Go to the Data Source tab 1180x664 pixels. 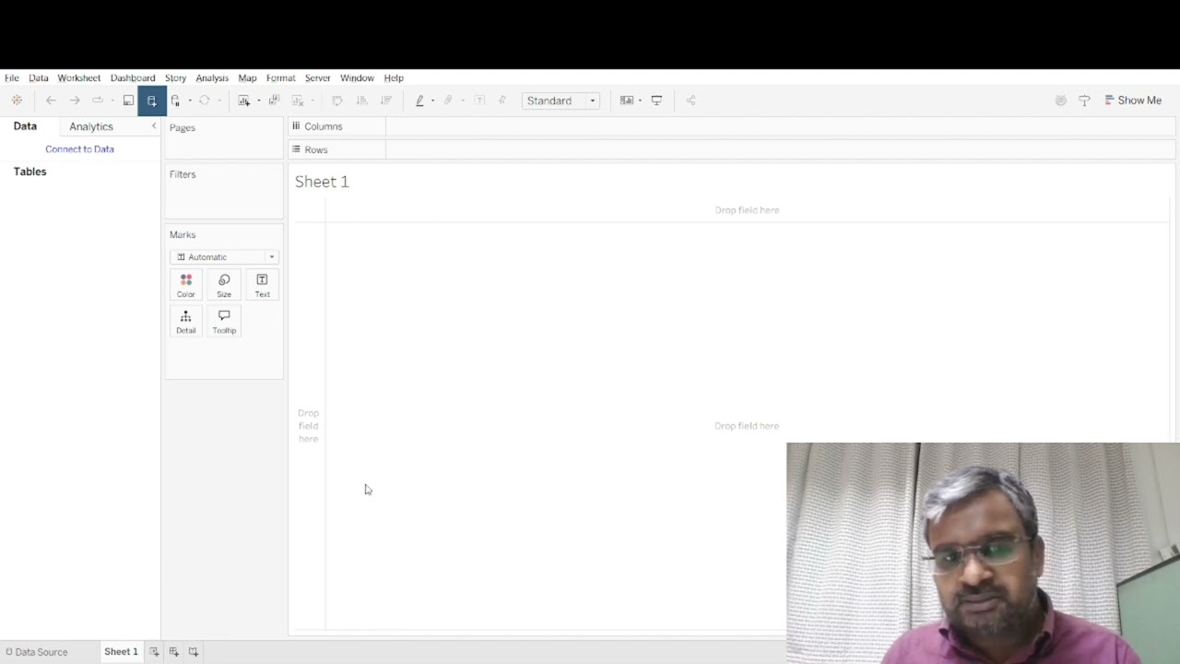pos(37,652)
